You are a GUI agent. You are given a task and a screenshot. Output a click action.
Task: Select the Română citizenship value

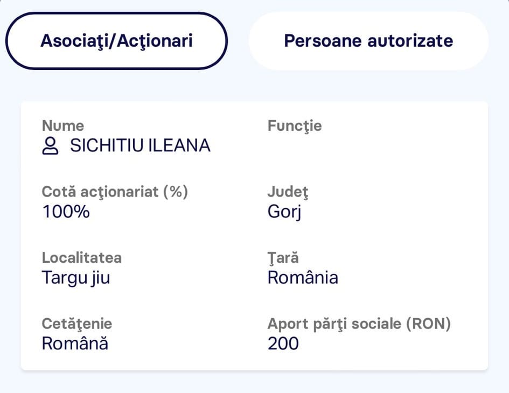tap(75, 343)
